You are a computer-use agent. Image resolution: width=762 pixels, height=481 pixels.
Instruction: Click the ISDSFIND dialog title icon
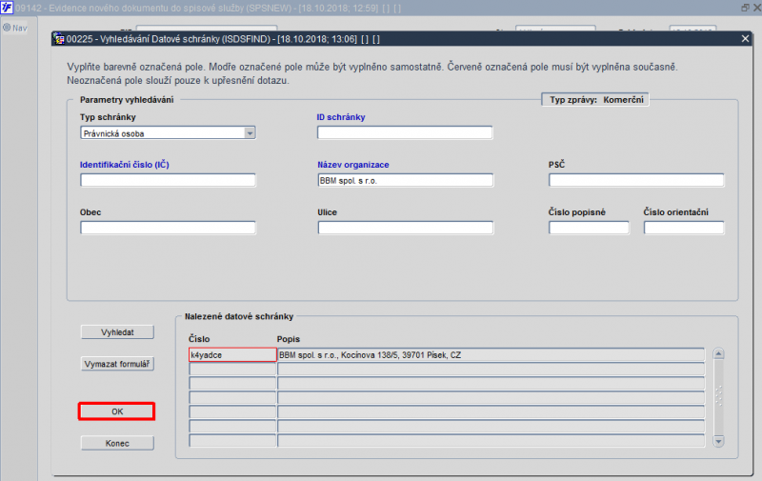(59, 39)
